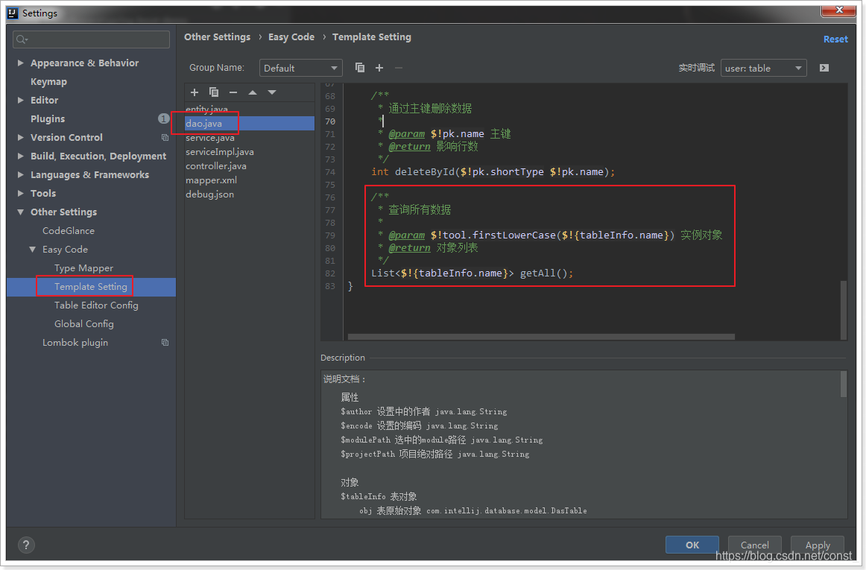Click the IntelliJ logo in title bar
866x570 pixels.
click(x=12, y=13)
